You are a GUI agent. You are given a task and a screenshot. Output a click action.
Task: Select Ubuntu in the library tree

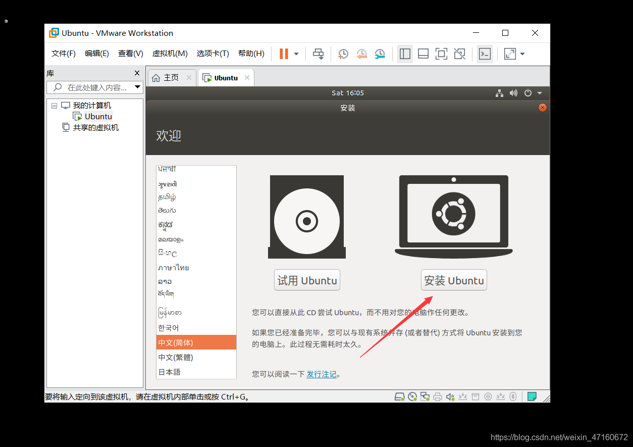click(x=98, y=116)
